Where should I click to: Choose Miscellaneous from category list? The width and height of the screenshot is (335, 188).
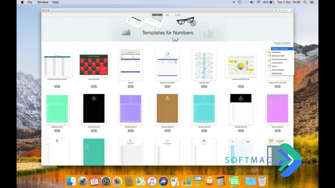point(282,73)
